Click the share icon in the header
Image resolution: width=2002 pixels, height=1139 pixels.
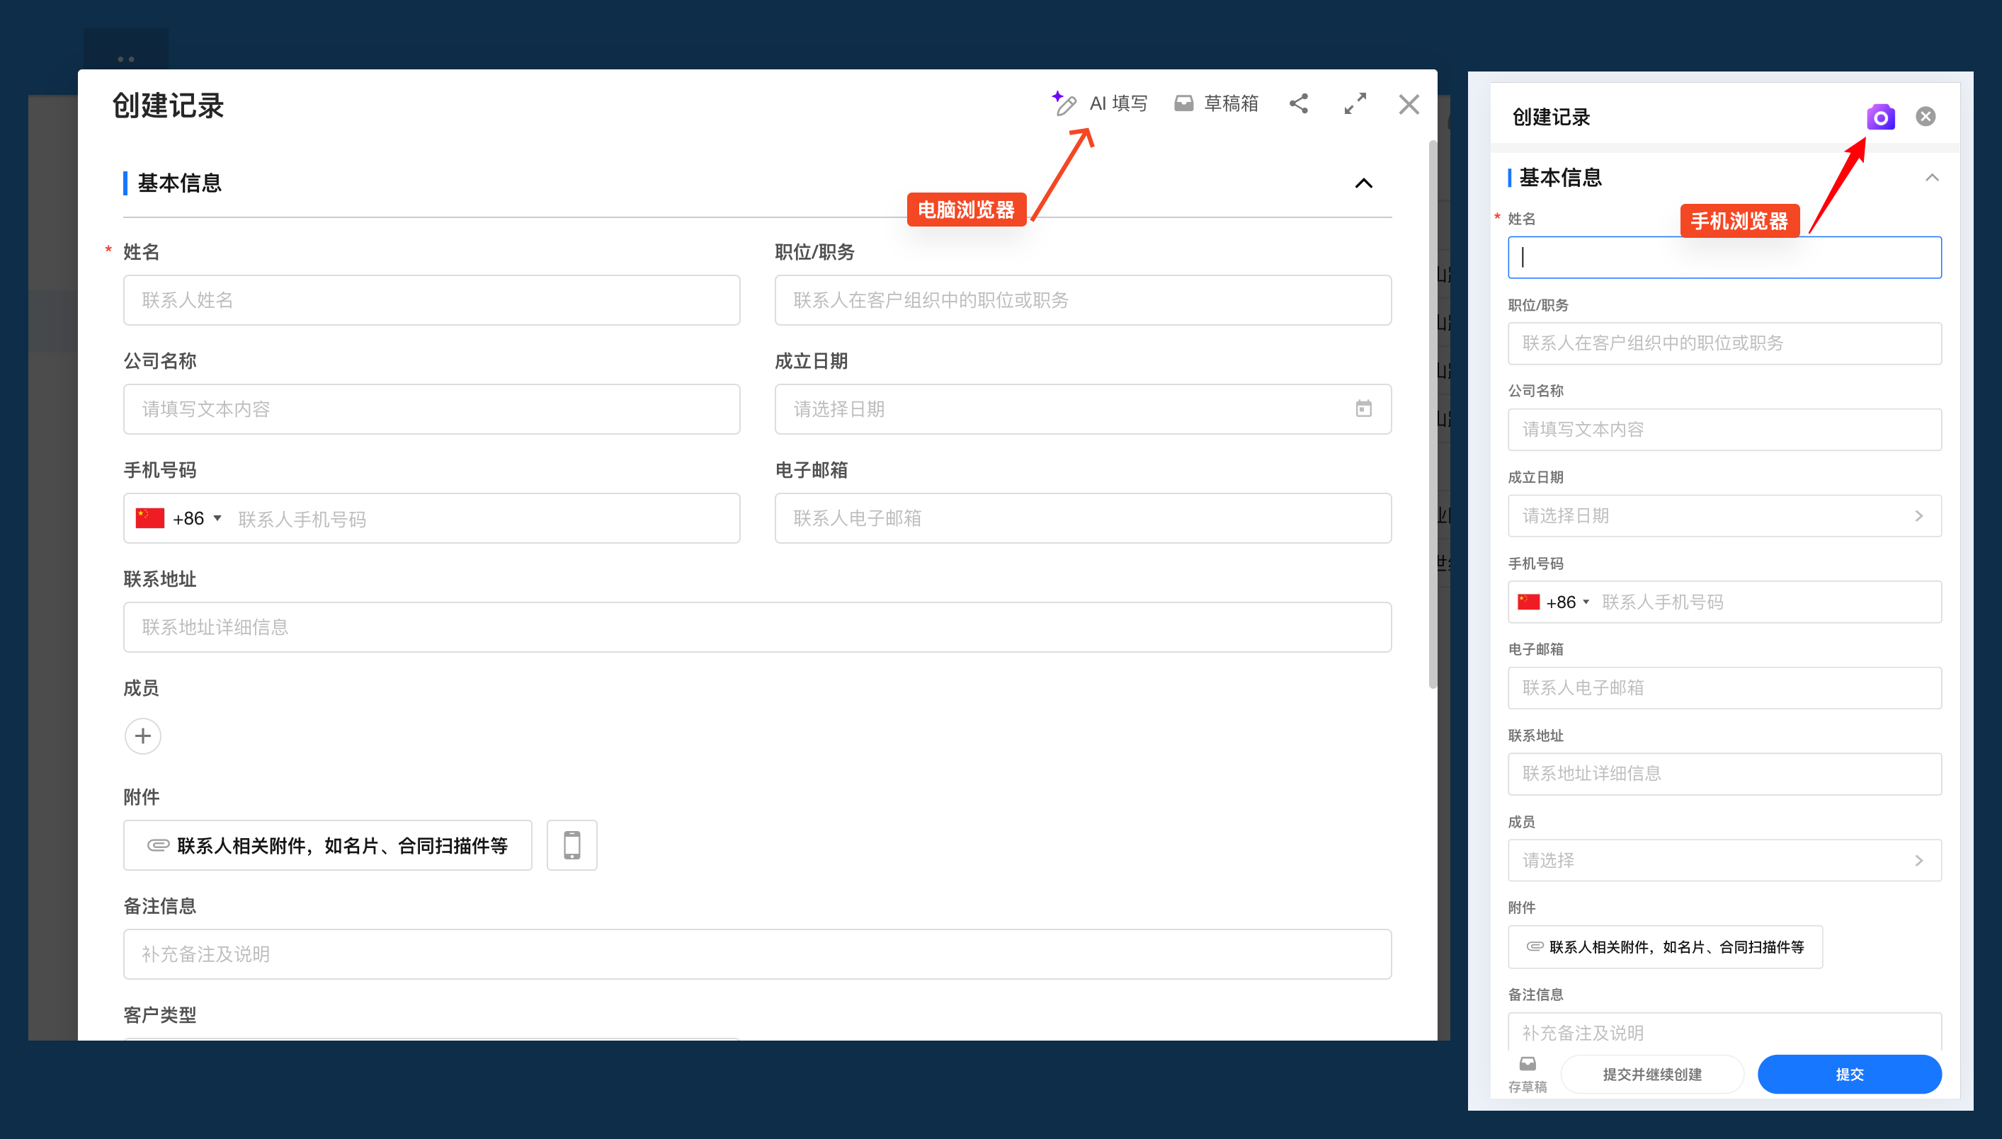1299,103
